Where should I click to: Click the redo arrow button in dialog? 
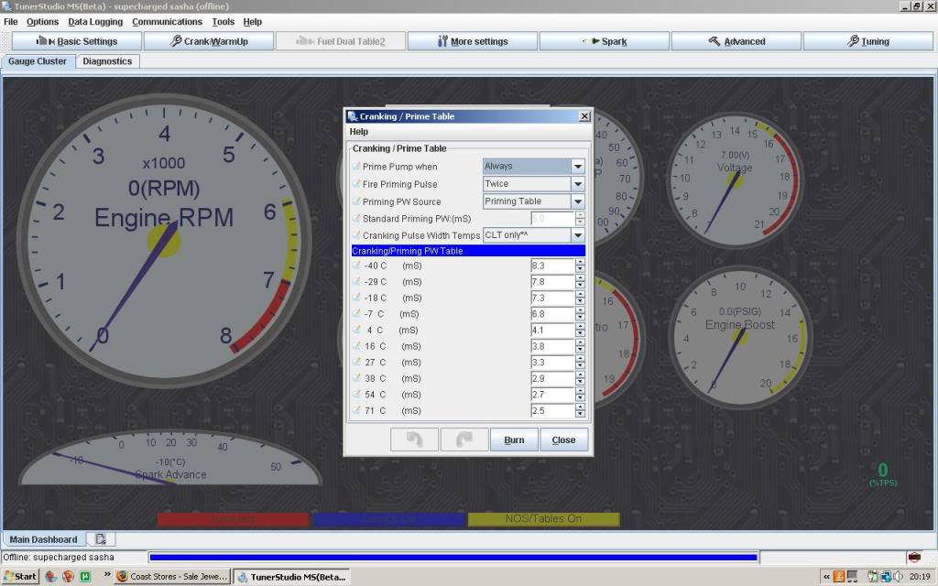(464, 439)
